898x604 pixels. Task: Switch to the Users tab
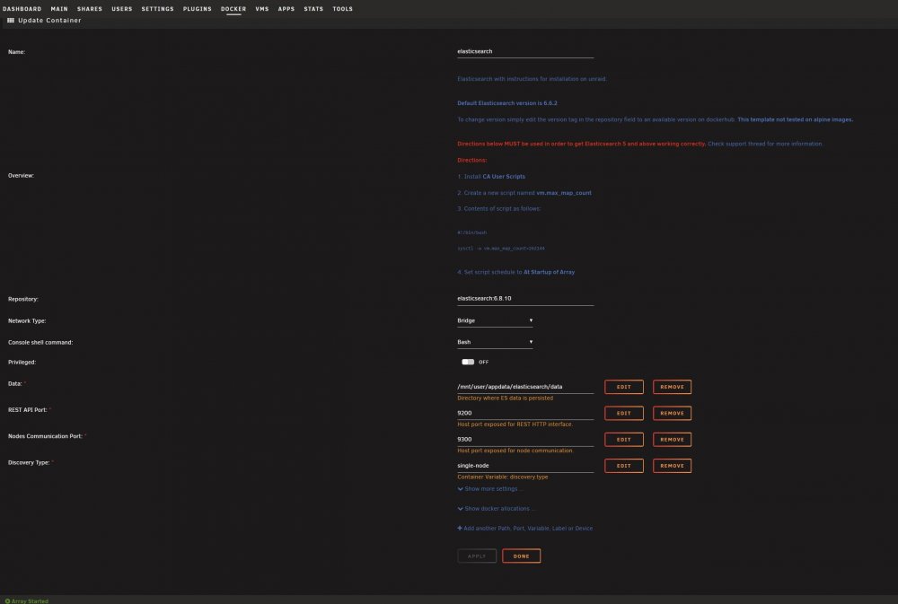pyautogui.click(x=121, y=9)
